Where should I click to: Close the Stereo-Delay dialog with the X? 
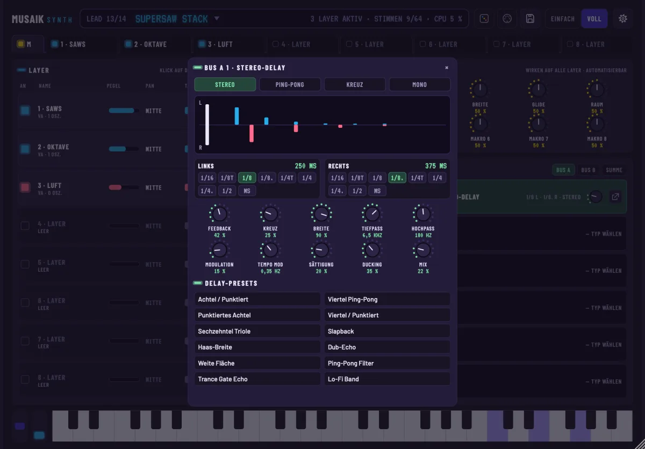coord(447,68)
